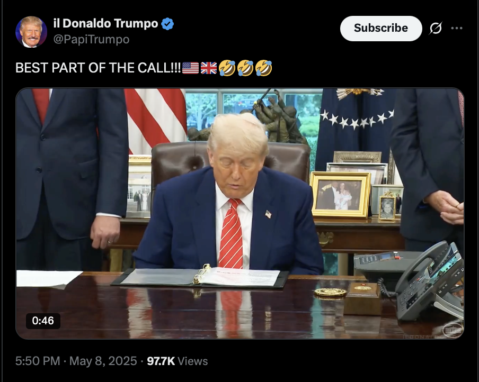Open the three-dot more options menu

[457, 29]
